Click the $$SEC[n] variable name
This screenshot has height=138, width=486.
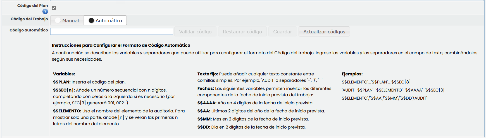(x=64, y=90)
